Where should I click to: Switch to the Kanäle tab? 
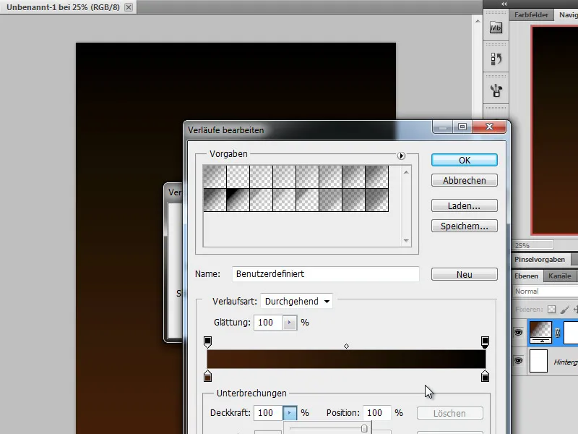coord(559,276)
